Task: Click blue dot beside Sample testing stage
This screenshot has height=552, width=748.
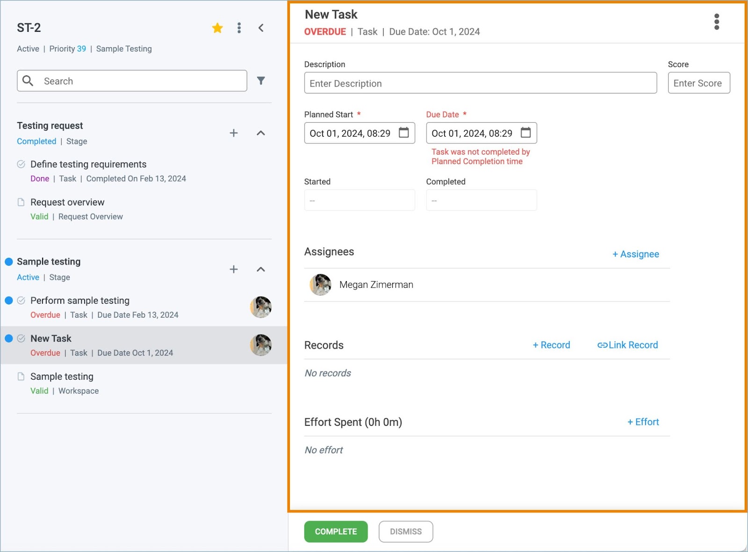Action: [x=8, y=262]
